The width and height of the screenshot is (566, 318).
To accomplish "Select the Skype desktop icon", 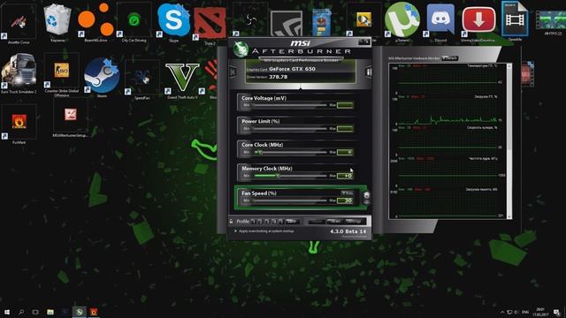I will tap(173, 22).
